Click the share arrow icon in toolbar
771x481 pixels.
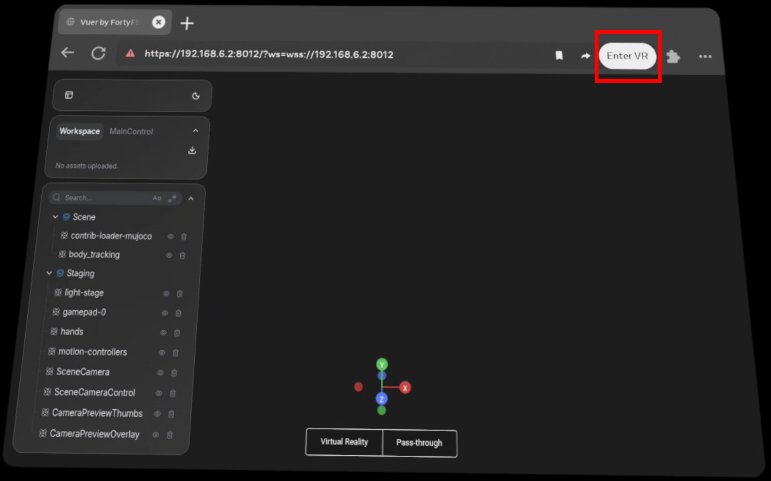(x=585, y=56)
